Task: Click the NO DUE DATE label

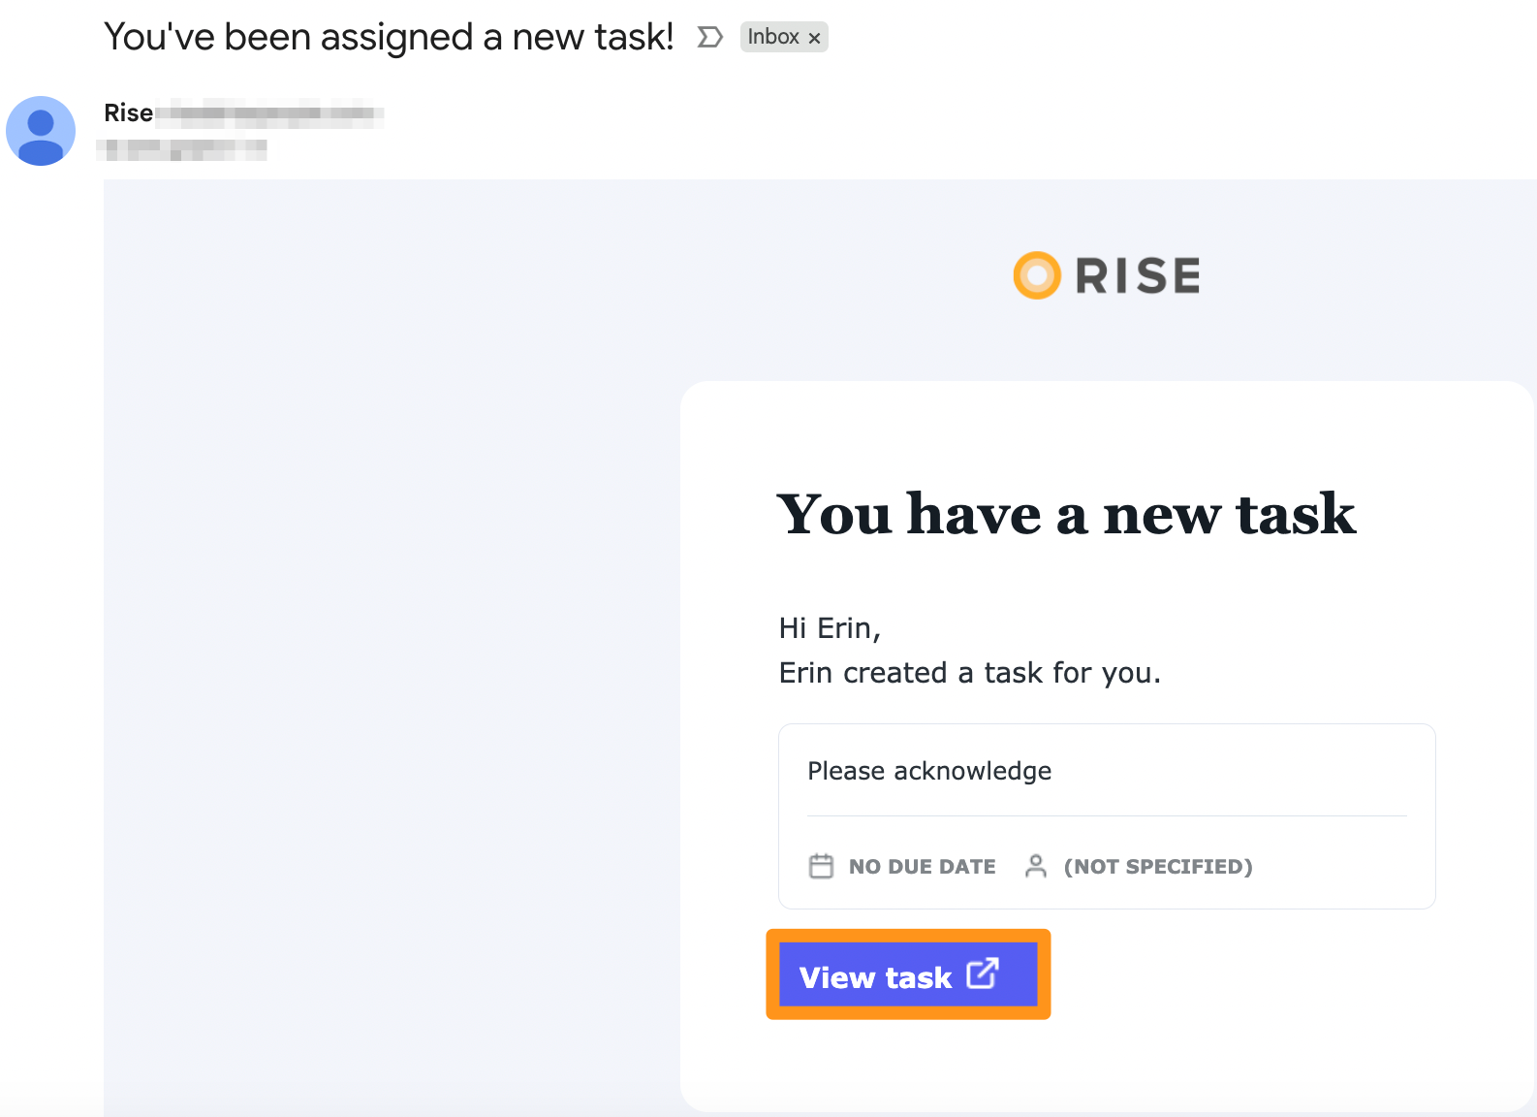Action: 923,867
